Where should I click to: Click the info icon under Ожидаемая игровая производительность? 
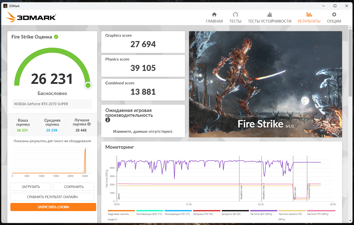pyautogui.click(x=108, y=120)
